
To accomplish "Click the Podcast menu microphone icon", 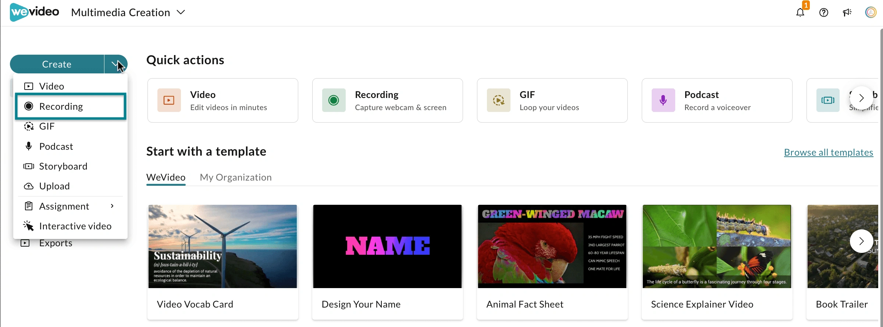I will [29, 146].
